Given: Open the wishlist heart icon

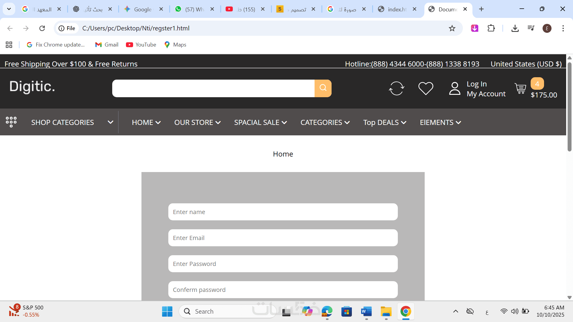Looking at the screenshot, I should [426, 89].
